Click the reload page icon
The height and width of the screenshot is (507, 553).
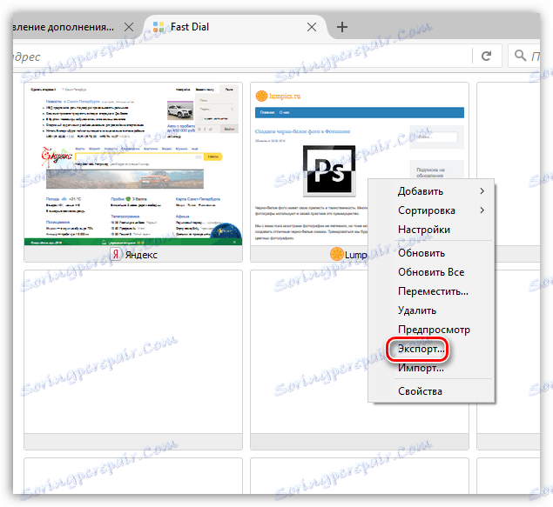(x=486, y=56)
